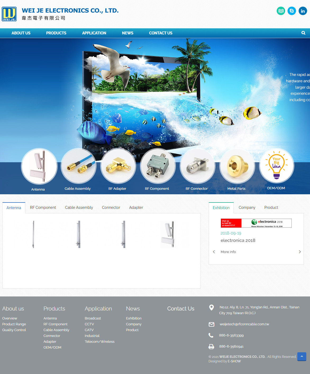
Task: Switch to the Exhibition news tab
Action: pyautogui.click(x=221, y=208)
